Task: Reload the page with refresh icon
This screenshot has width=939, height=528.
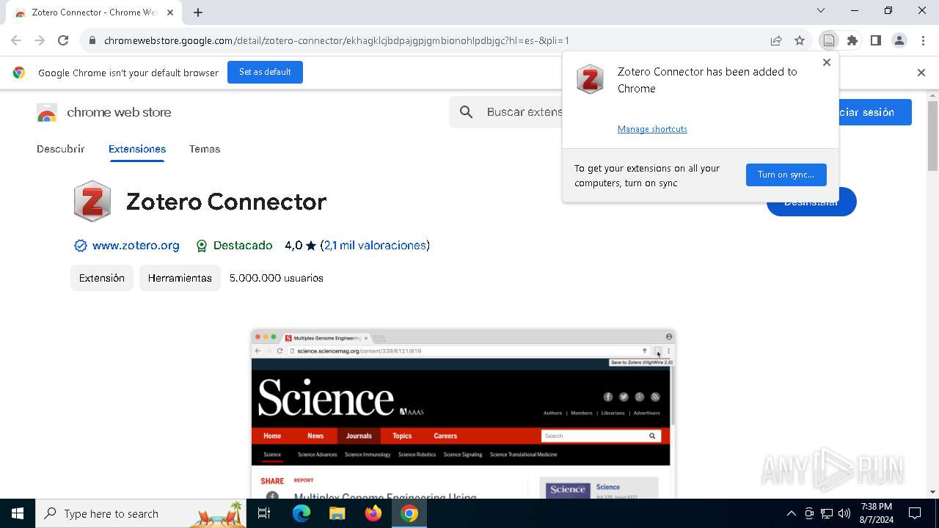Action: (63, 40)
